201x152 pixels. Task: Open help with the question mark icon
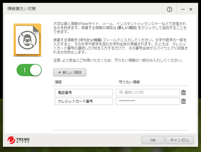pos(170,9)
